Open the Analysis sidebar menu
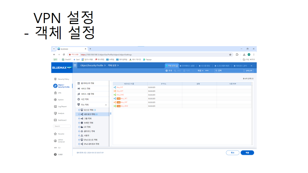The image size is (308, 173). click(x=59, y=113)
